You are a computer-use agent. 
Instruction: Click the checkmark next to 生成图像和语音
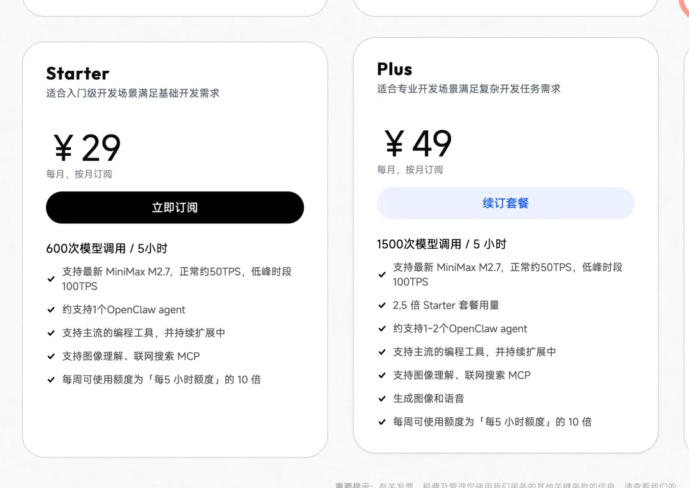(x=382, y=399)
